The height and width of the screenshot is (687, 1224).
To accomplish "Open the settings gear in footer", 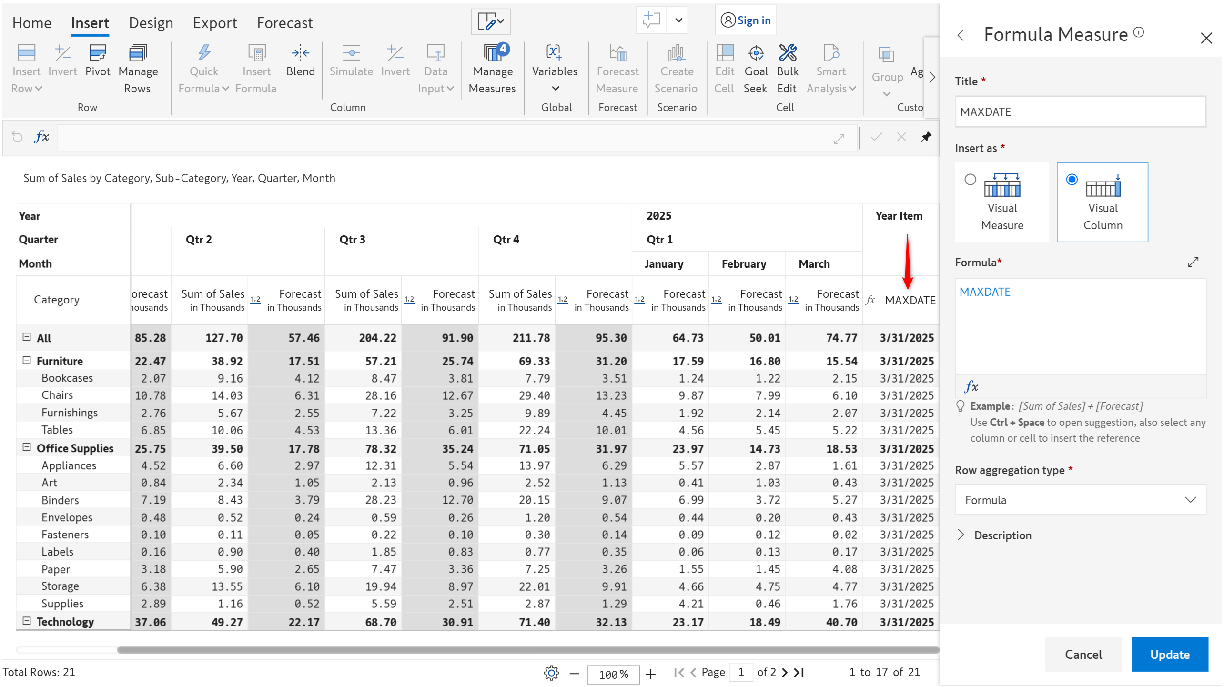I will (x=551, y=673).
